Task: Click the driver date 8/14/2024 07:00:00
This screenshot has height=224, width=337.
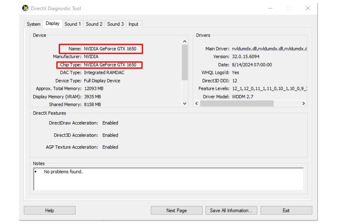Action: click(x=252, y=65)
